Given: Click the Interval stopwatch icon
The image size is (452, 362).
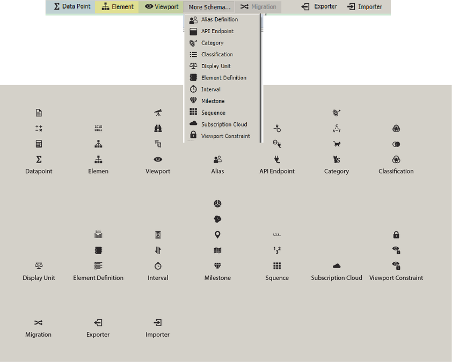Looking at the screenshot, I should [x=158, y=265].
